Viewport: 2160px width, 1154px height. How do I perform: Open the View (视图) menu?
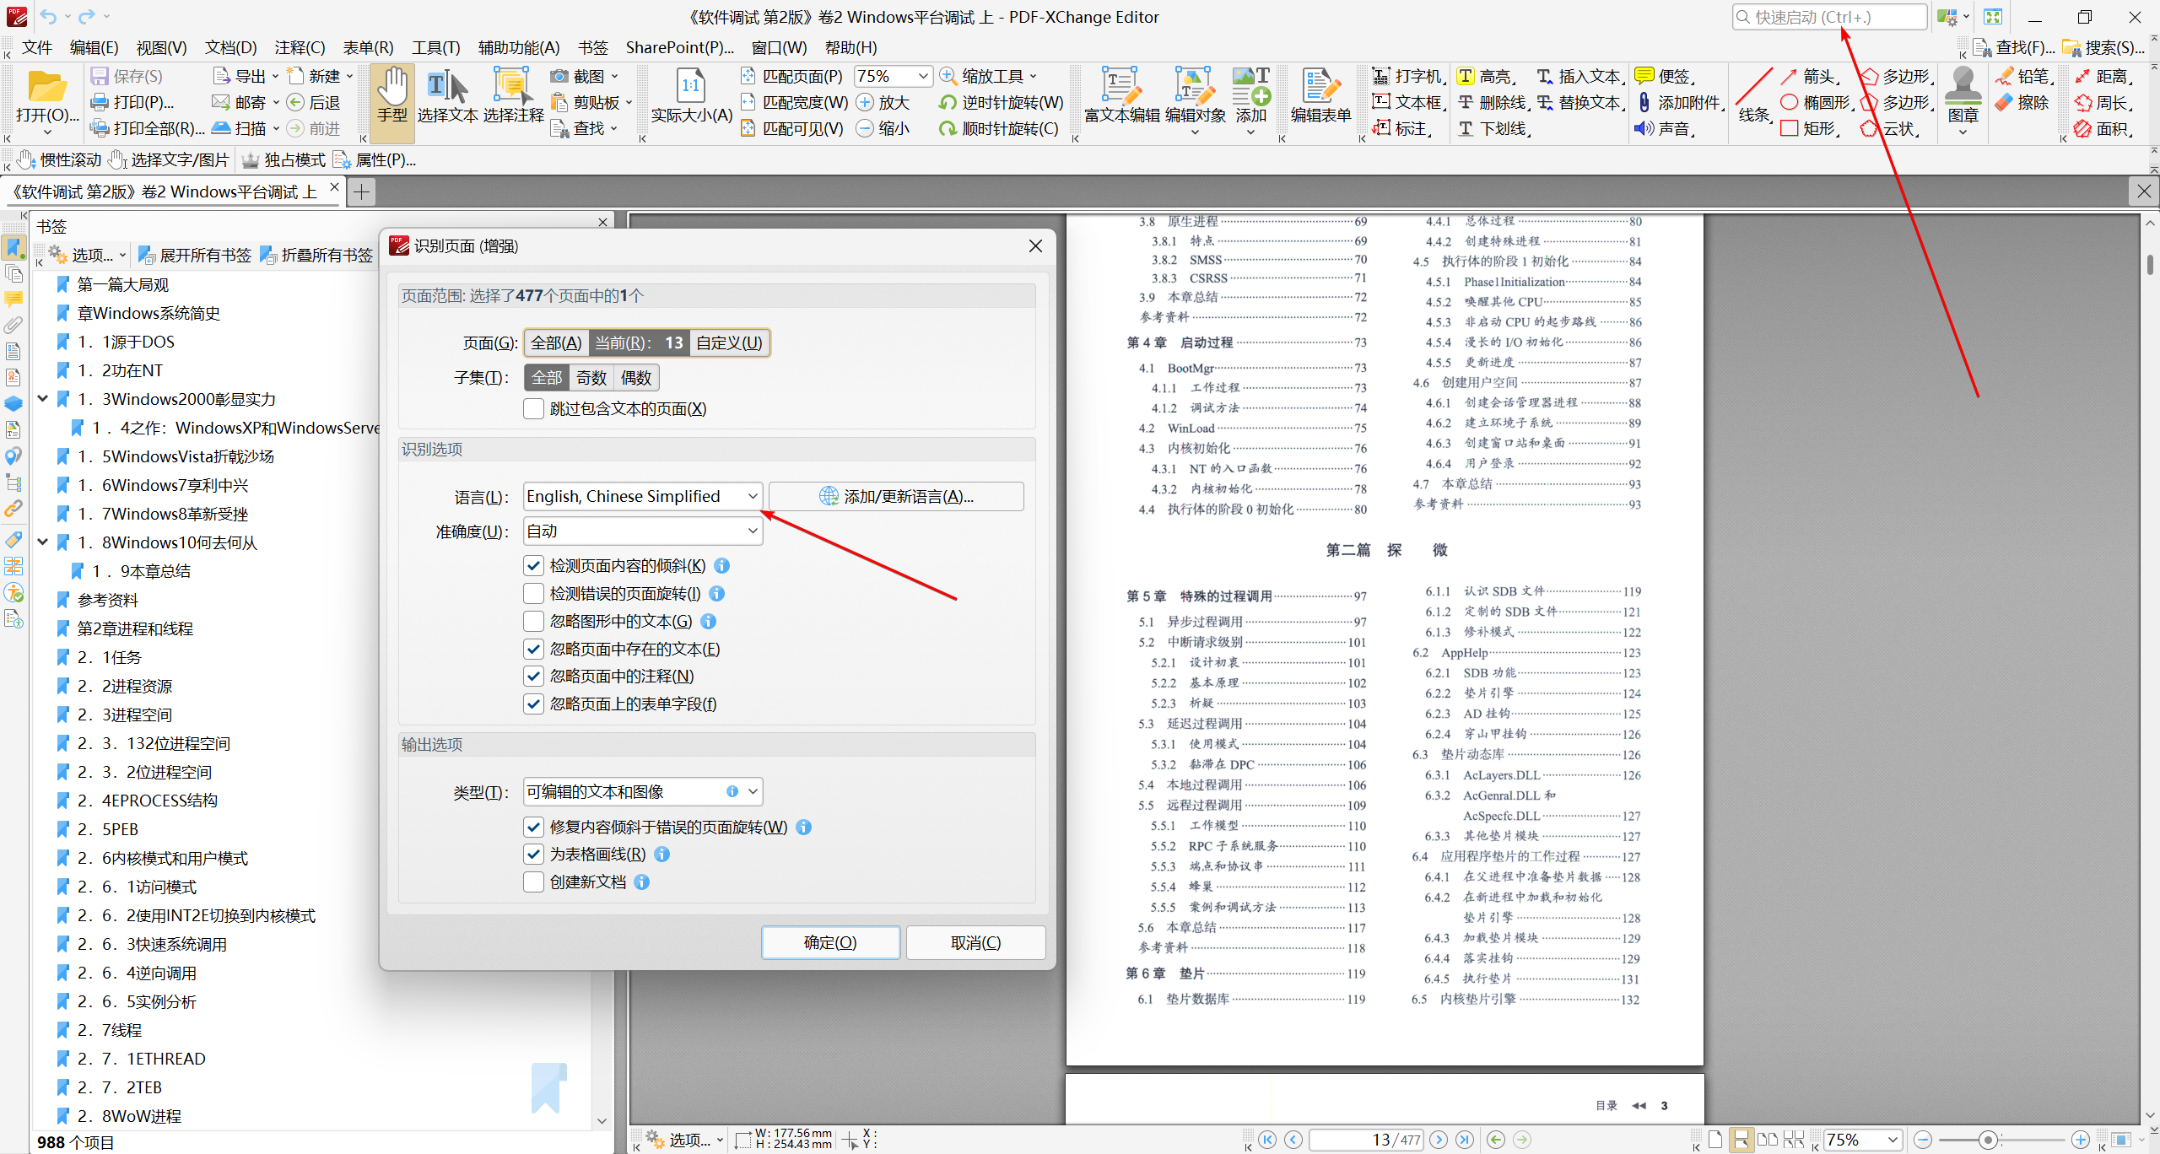[161, 47]
